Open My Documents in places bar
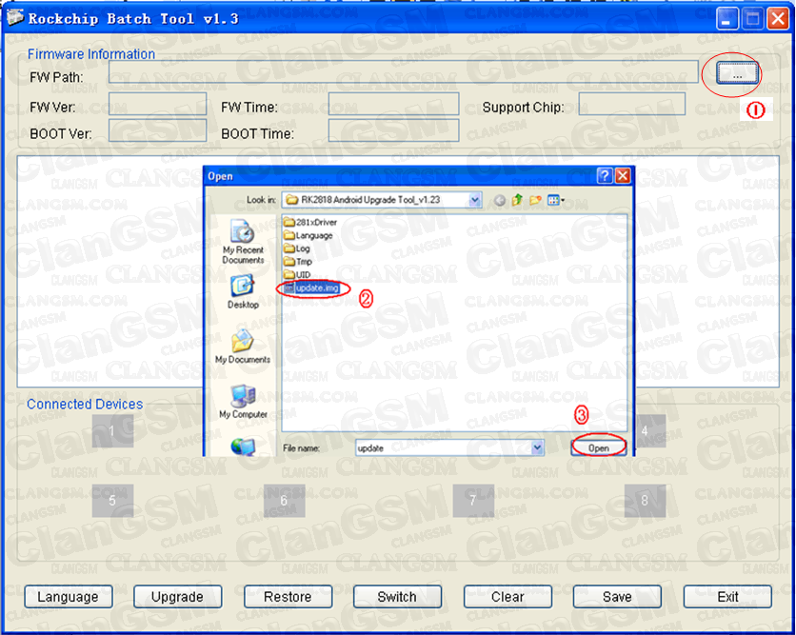The width and height of the screenshot is (796, 635). coord(243,347)
